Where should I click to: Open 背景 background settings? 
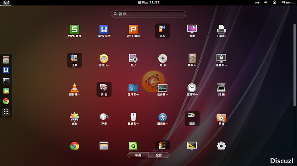pyautogui.click(x=192, y=31)
